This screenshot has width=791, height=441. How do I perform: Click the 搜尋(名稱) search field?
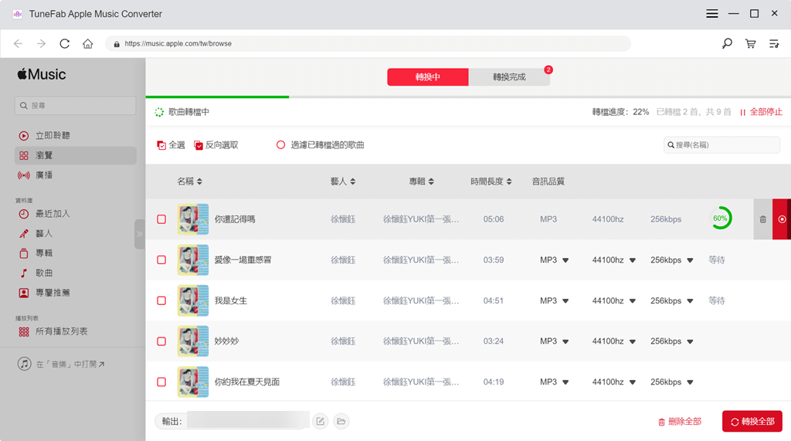[721, 145]
